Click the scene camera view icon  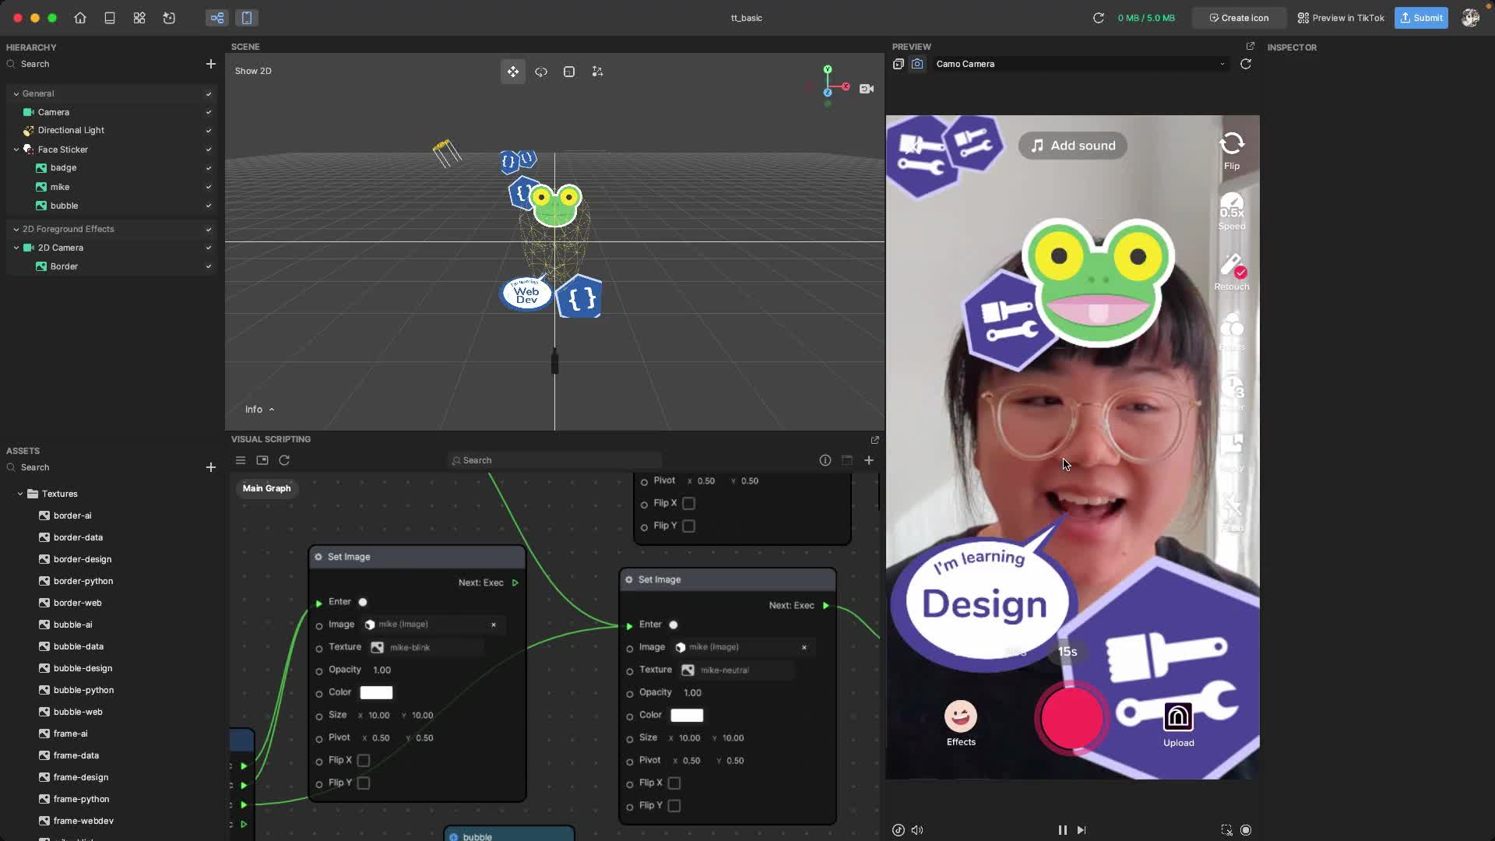(x=867, y=89)
